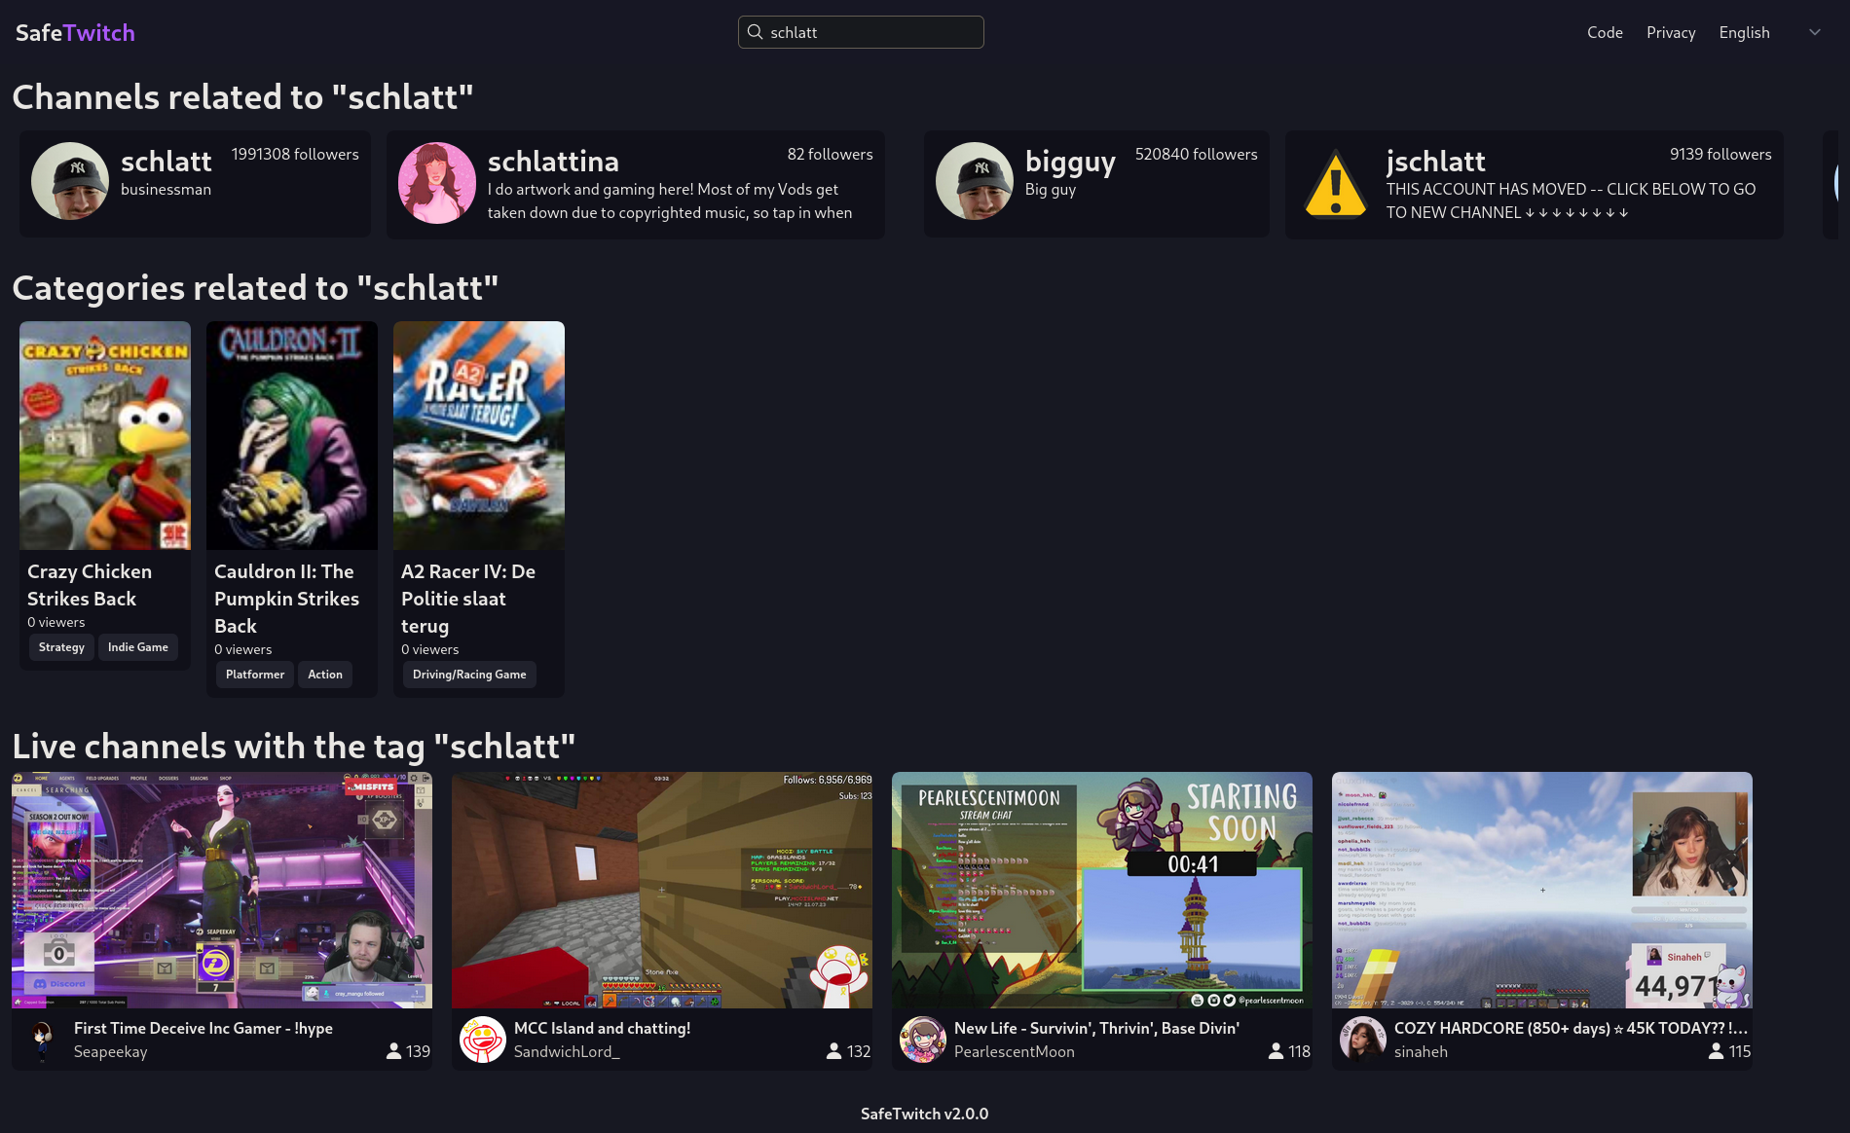The width and height of the screenshot is (1850, 1133).
Task: Click the Seapeekay streamer name
Action: [x=110, y=1051]
